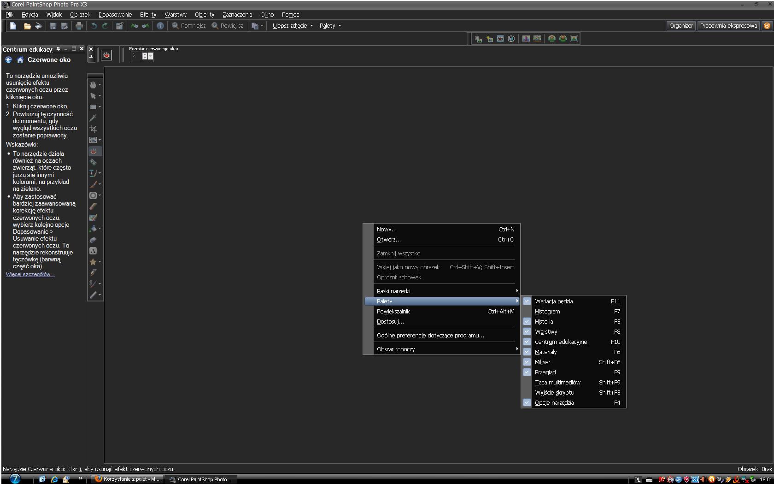Click the Print icon in toolbar

pos(79,26)
